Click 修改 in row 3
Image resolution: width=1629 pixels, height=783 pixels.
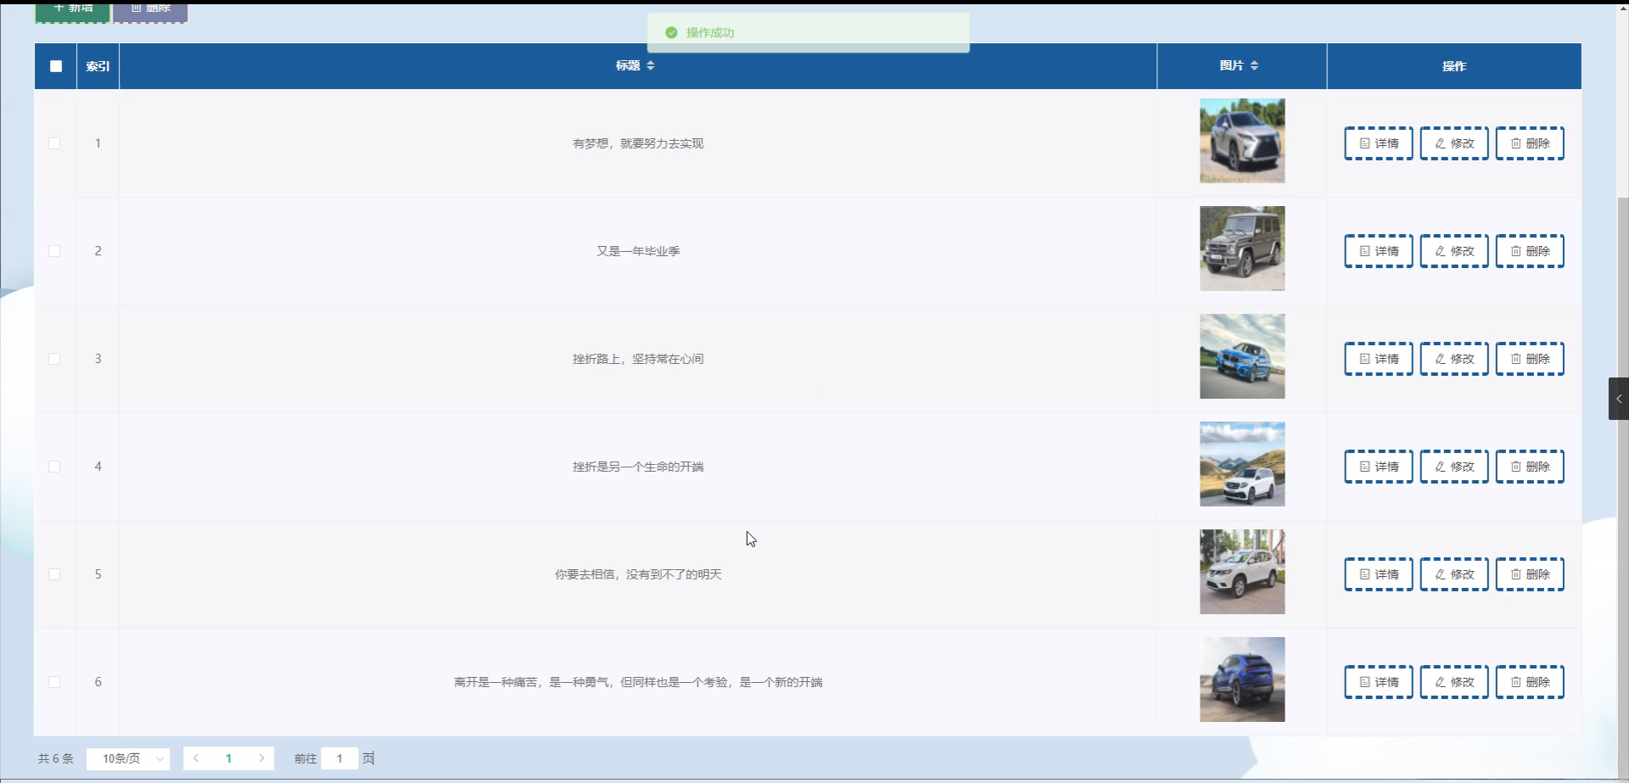point(1454,359)
